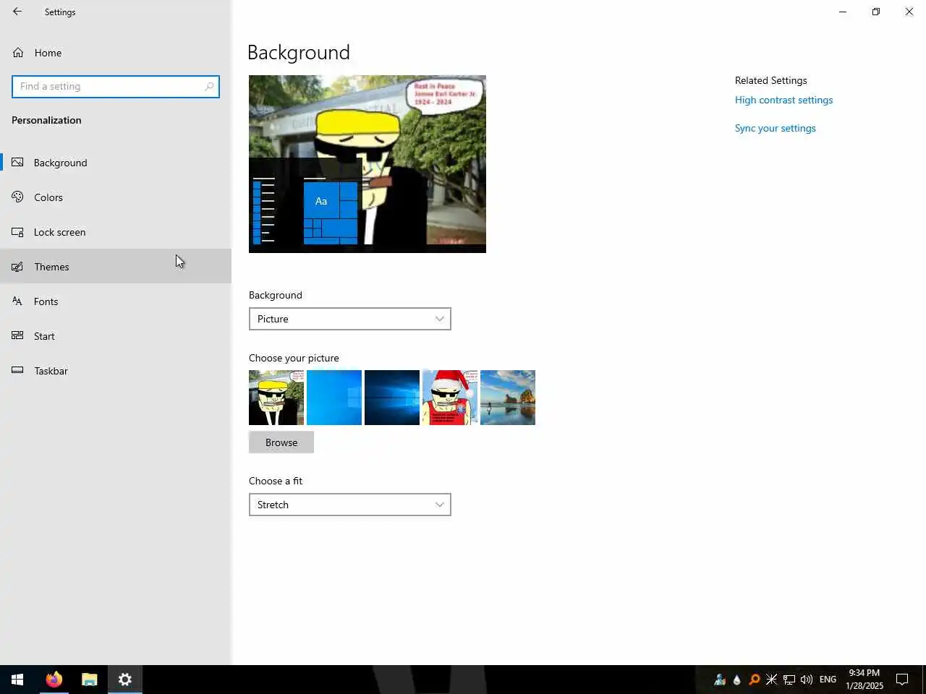Open High contrast settings link
This screenshot has height=694, width=926.
[783, 100]
